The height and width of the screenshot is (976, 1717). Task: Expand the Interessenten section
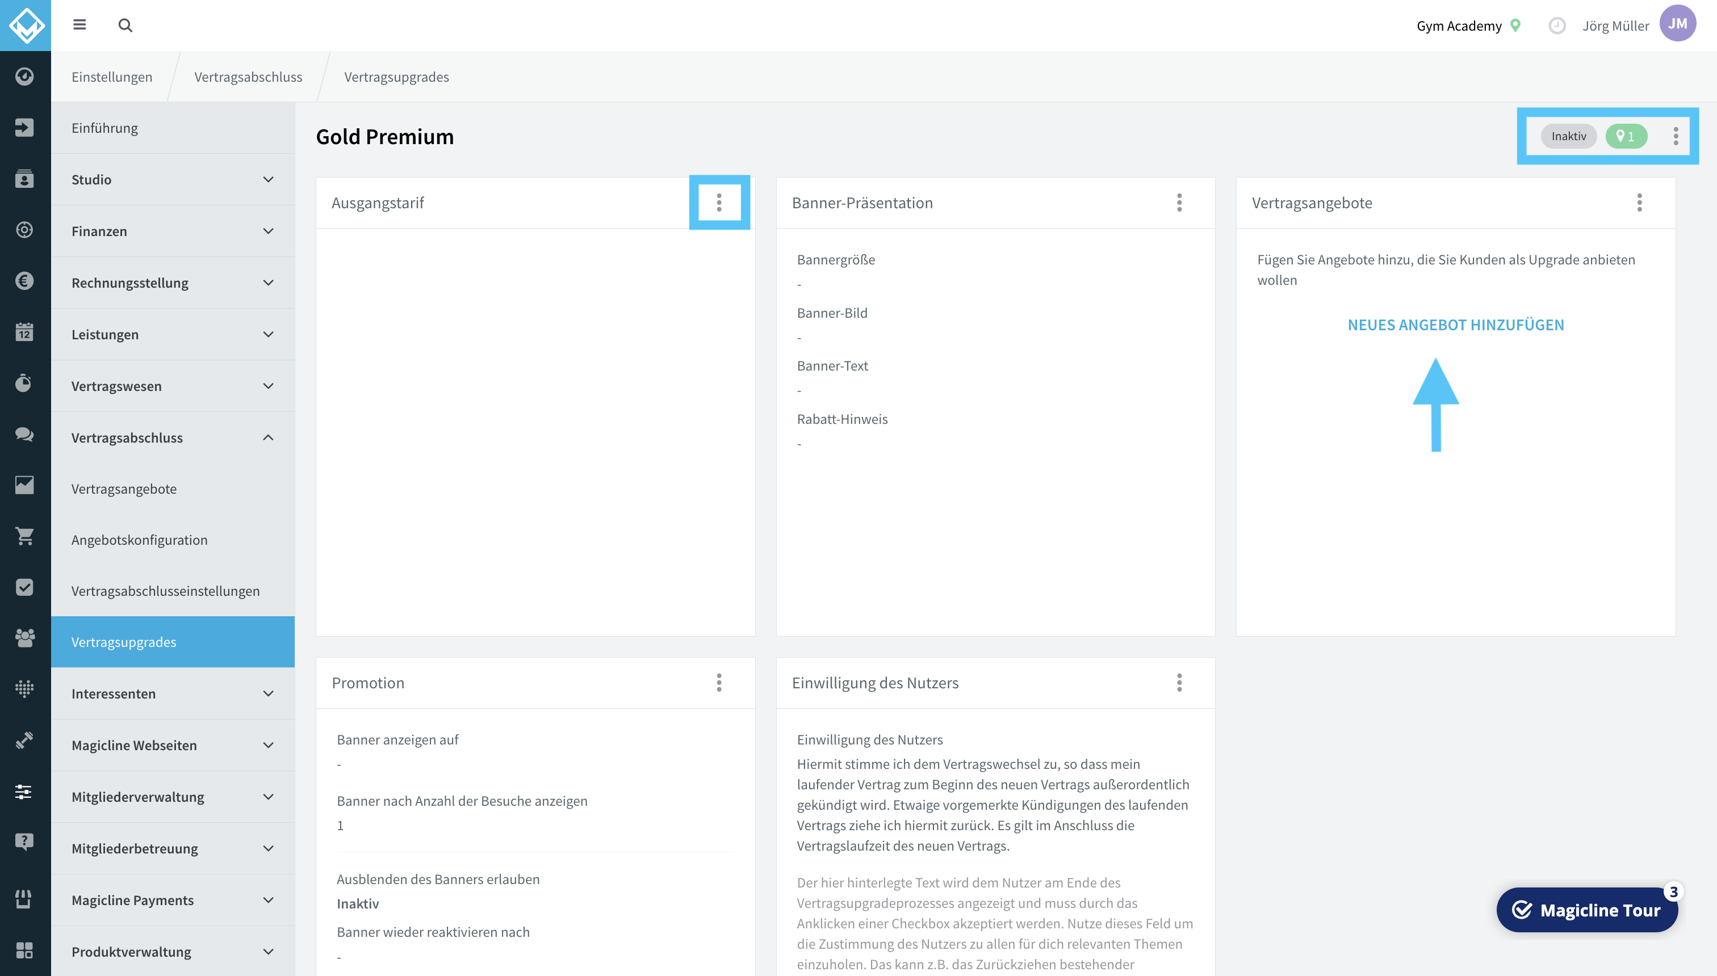(173, 693)
